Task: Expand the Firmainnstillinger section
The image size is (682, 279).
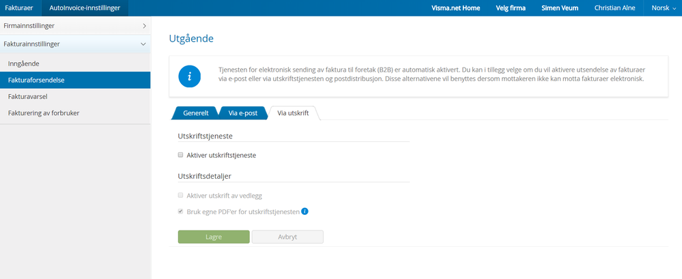Action: (x=75, y=25)
